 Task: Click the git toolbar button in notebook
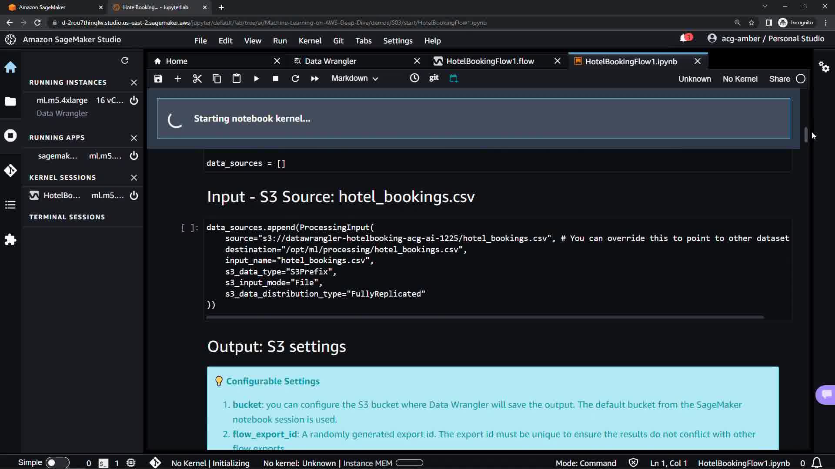434,78
